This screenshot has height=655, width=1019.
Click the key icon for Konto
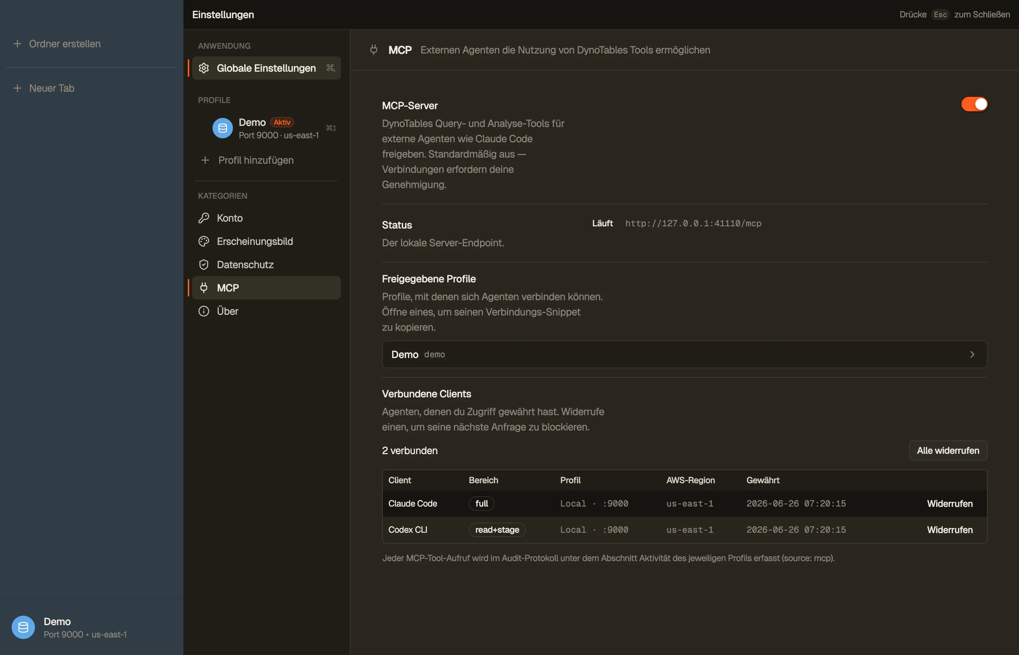click(x=204, y=218)
